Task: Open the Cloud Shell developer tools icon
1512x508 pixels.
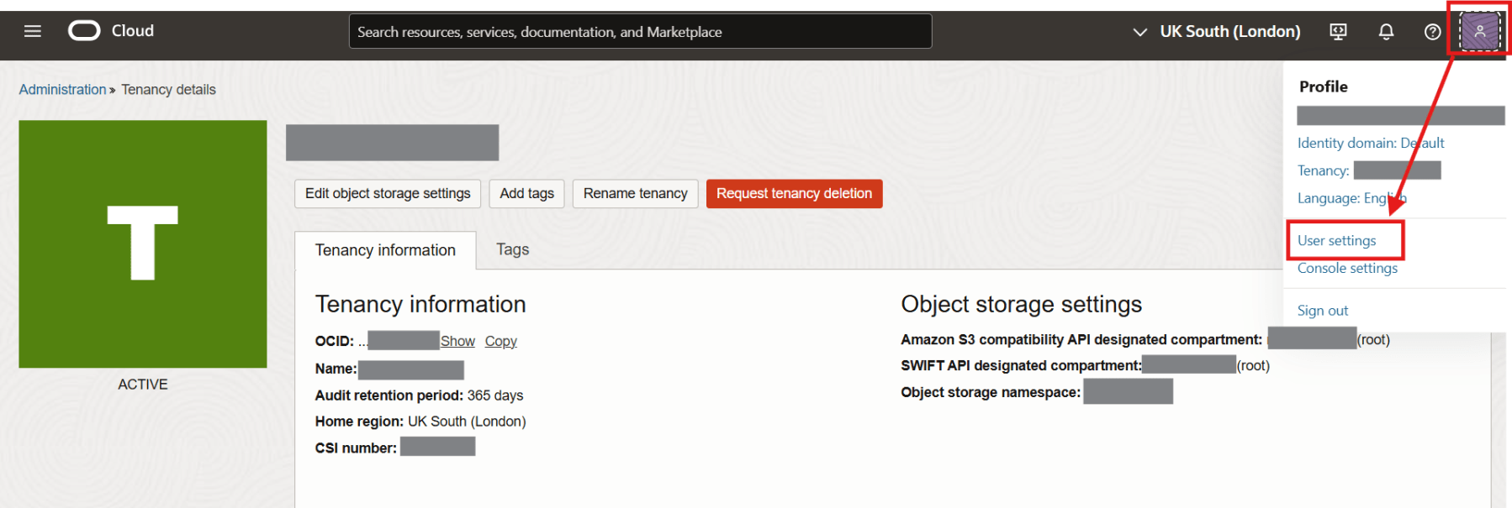Action: click(x=1338, y=32)
